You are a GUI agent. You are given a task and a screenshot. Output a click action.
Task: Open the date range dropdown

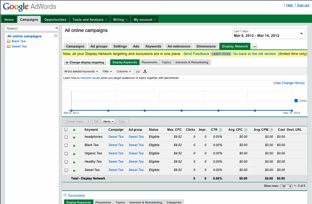(269, 34)
